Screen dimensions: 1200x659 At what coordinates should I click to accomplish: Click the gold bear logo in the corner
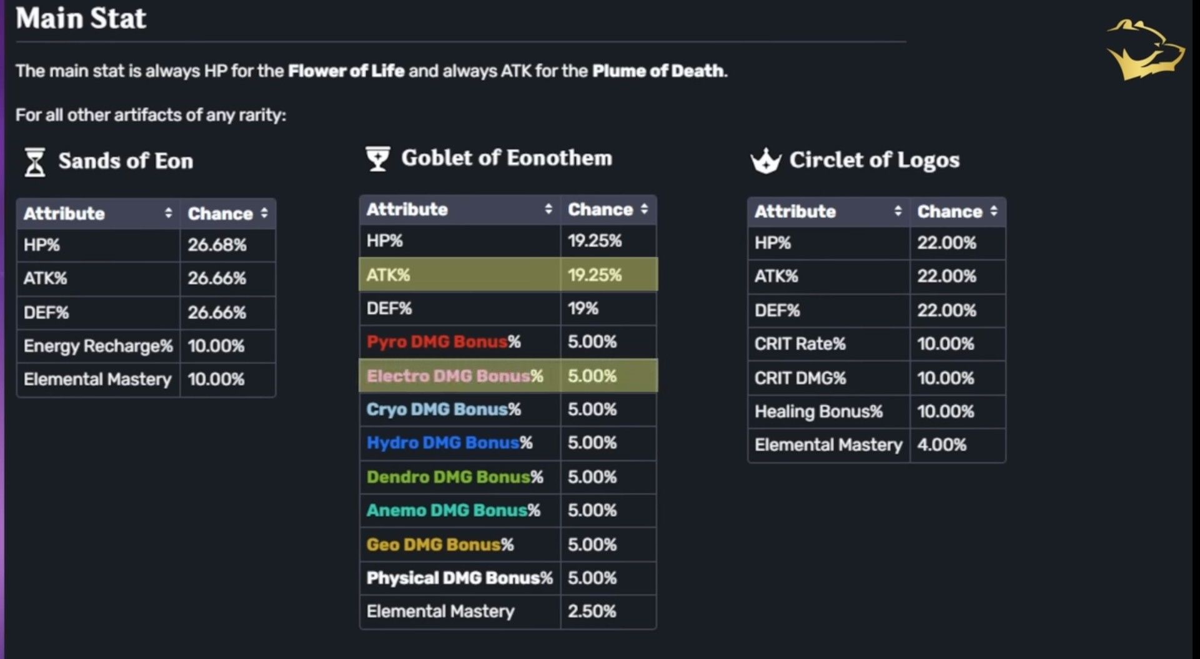[x=1146, y=50]
